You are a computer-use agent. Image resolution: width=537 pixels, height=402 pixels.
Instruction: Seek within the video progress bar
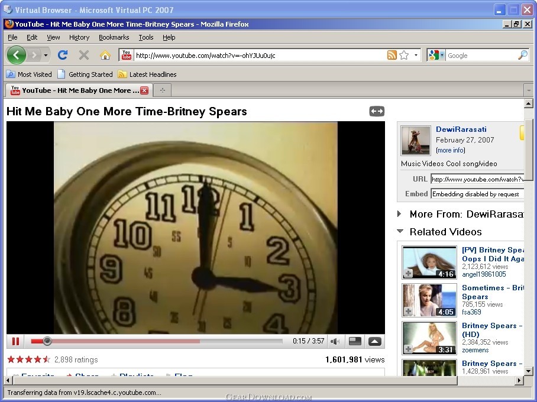[157, 341]
